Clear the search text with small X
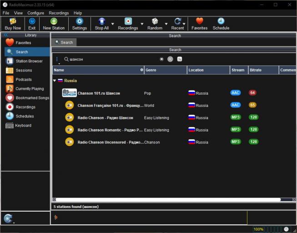This screenshot has width=297, height=233. click(161, 59)
